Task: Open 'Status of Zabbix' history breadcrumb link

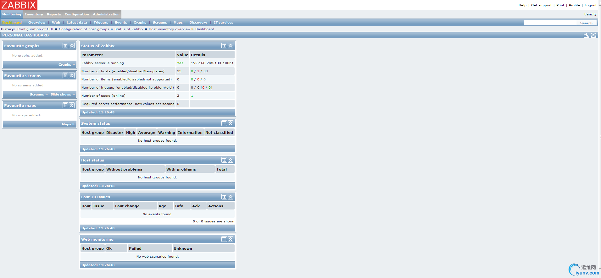Action: coord(129,29)
